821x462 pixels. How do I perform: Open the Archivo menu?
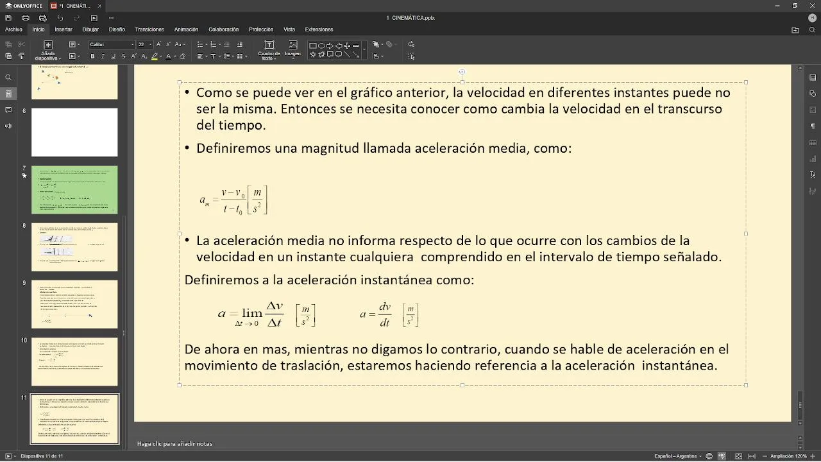tap(13, 30)
